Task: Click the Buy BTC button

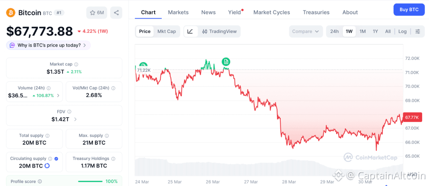Action: point(409,9)
